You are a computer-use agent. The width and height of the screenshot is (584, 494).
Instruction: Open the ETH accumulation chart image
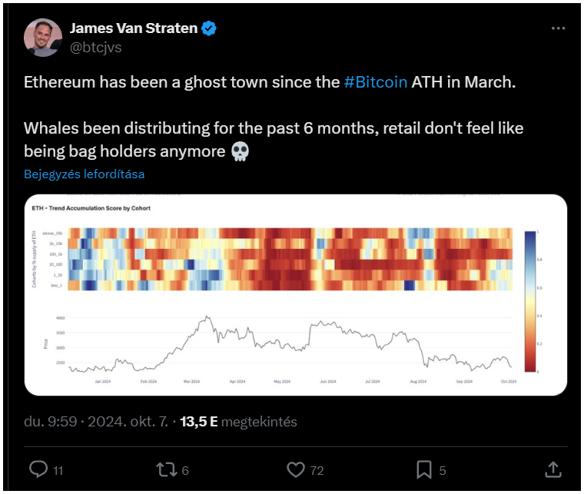[x=296, y=295]
